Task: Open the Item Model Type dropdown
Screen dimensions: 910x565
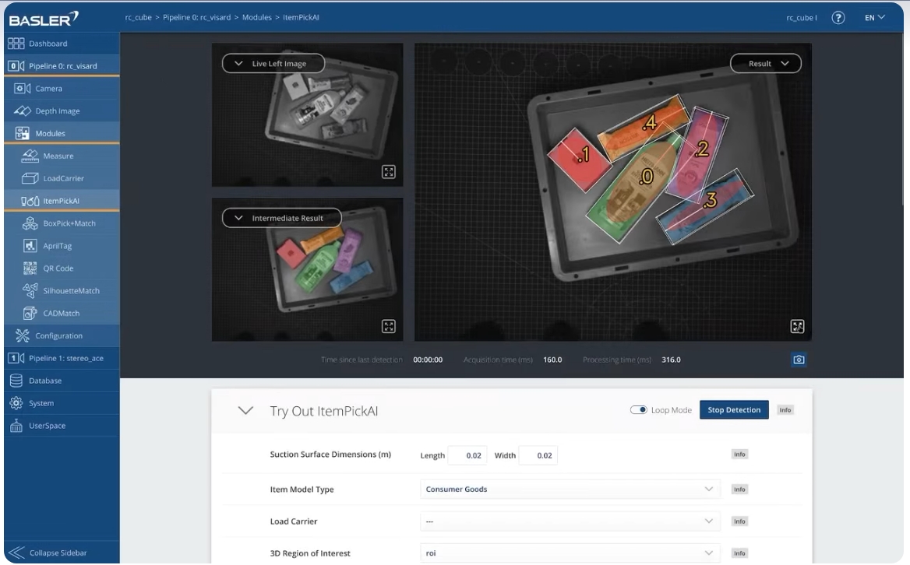Action: [570, 490]
